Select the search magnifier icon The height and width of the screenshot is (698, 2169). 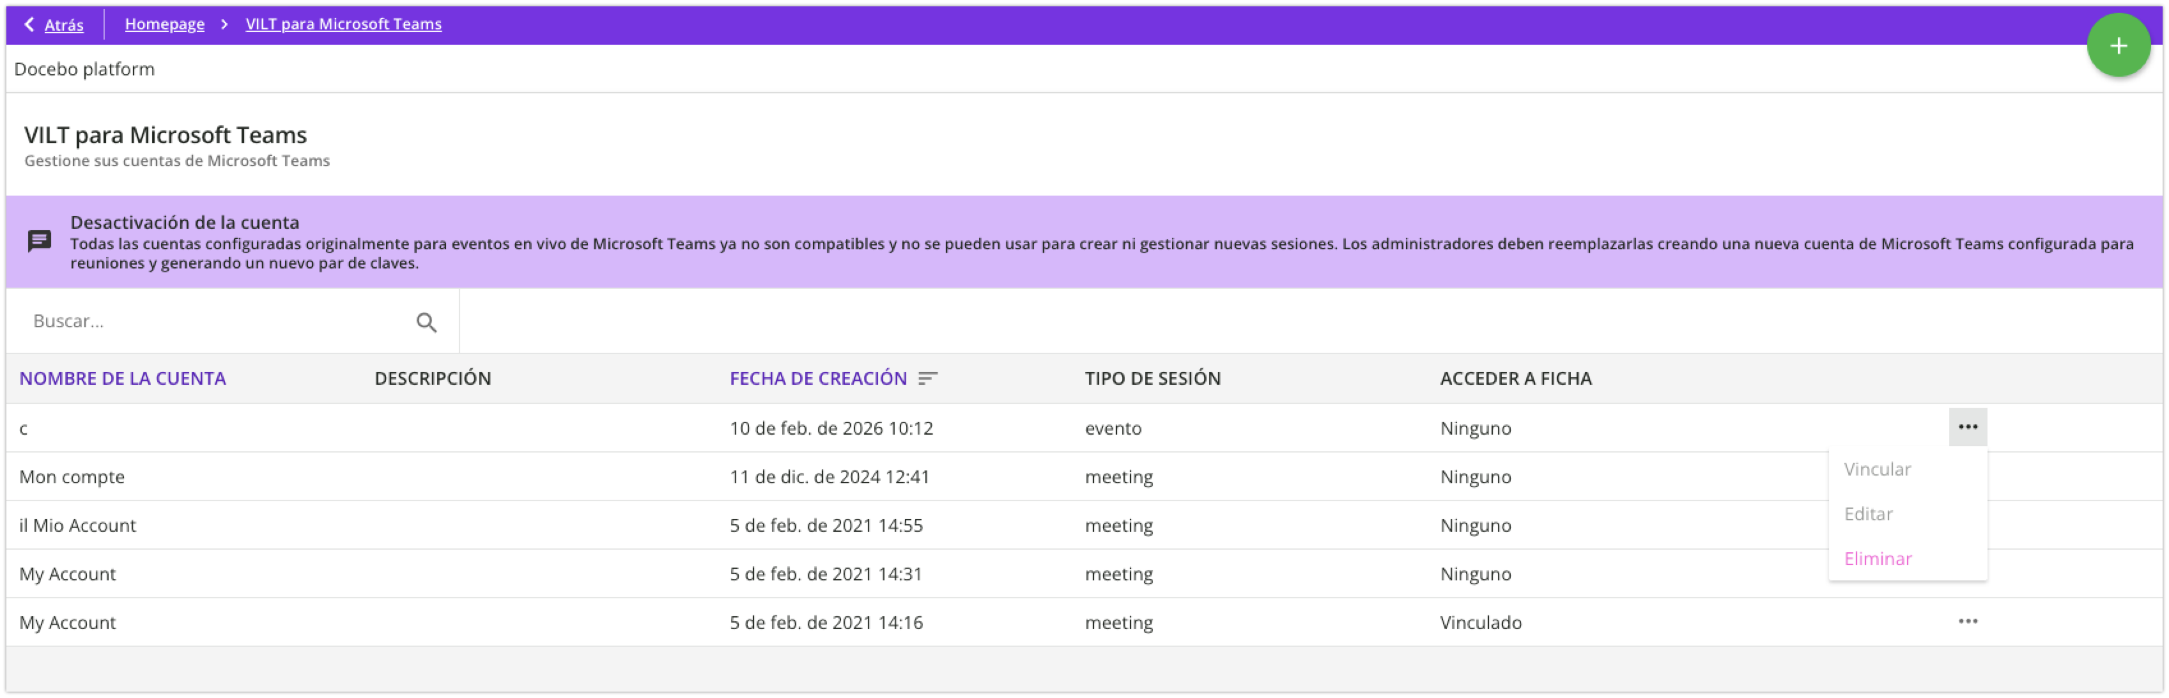[425, 322]
